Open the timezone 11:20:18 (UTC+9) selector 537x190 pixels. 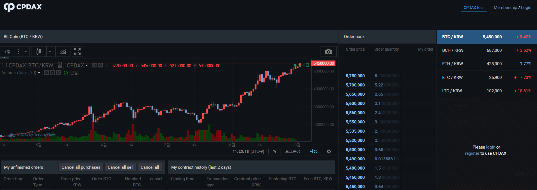tap(248, 151)
